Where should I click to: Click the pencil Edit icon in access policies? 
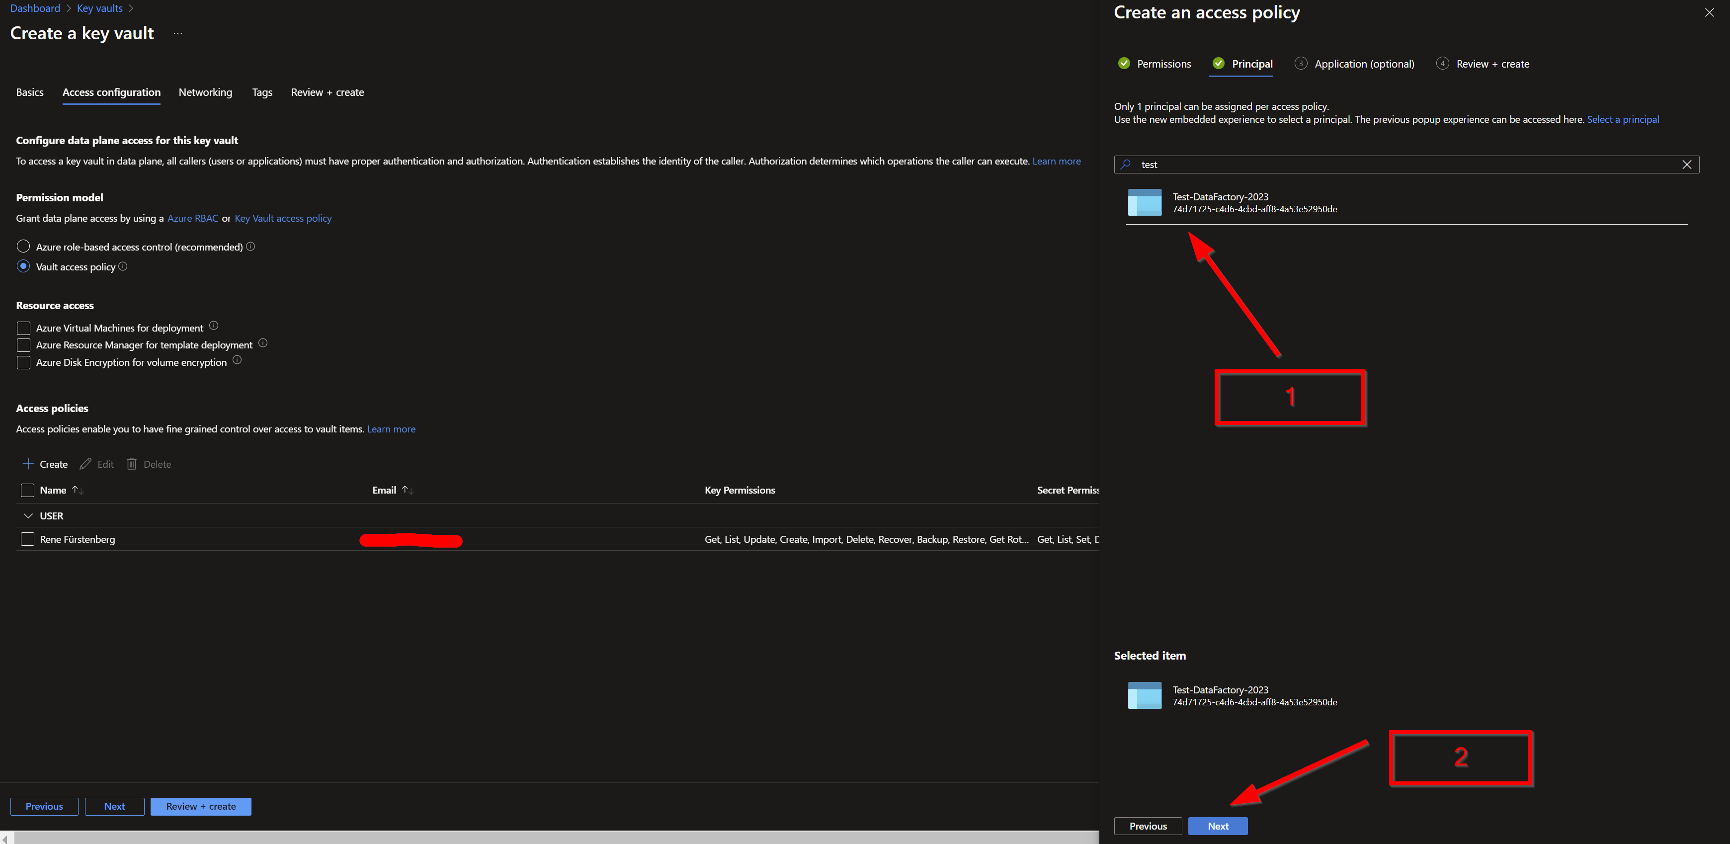pos(85,464)
